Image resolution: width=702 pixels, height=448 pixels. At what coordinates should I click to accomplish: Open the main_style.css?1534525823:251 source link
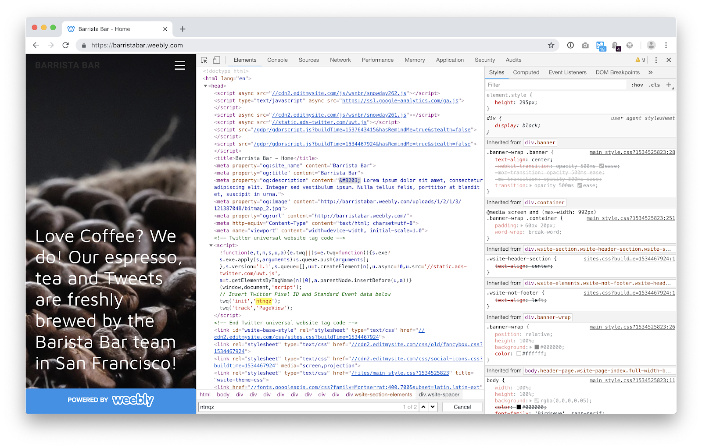point(631,218)
